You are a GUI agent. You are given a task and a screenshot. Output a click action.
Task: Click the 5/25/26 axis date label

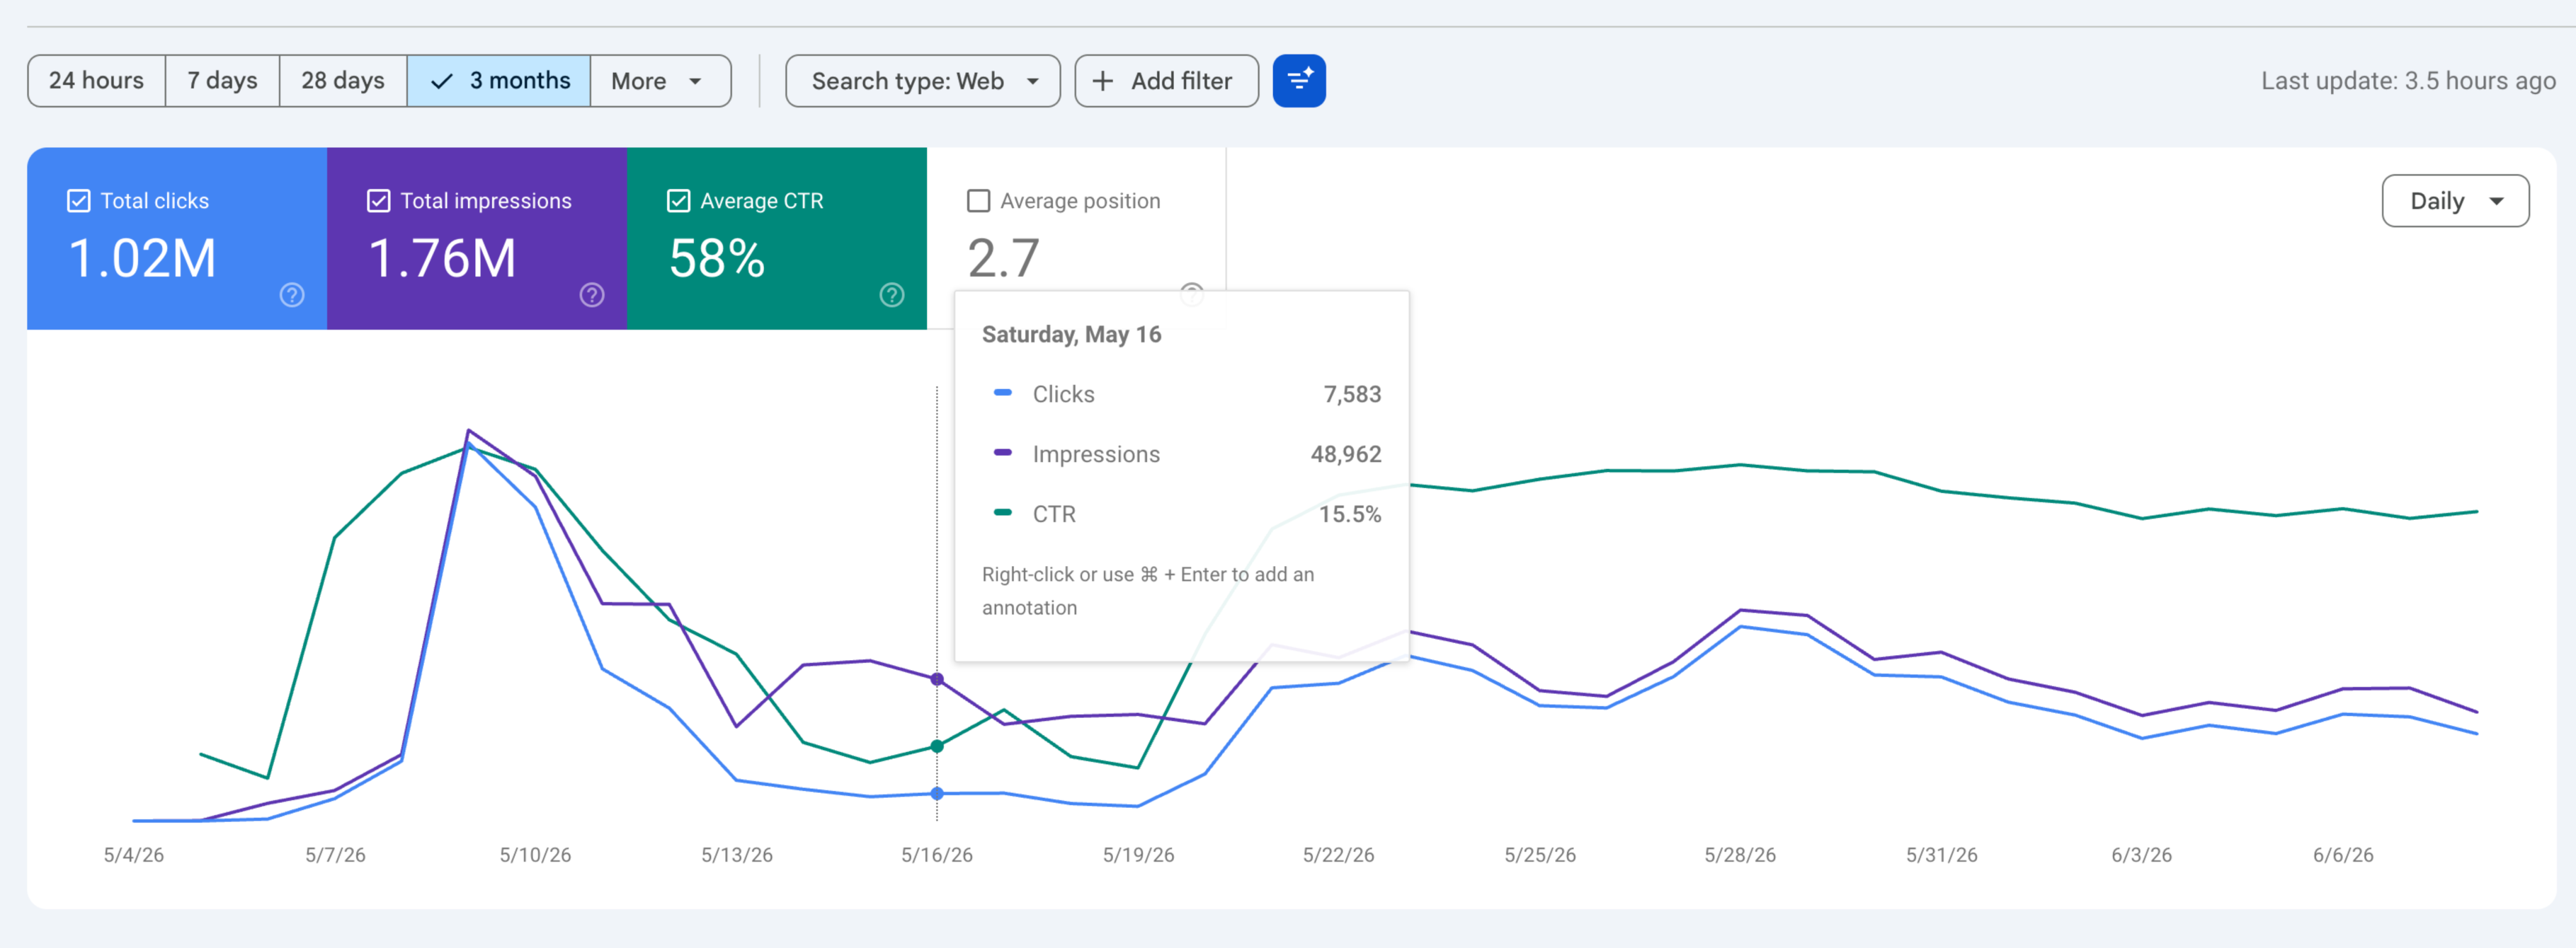(1540, 855)
